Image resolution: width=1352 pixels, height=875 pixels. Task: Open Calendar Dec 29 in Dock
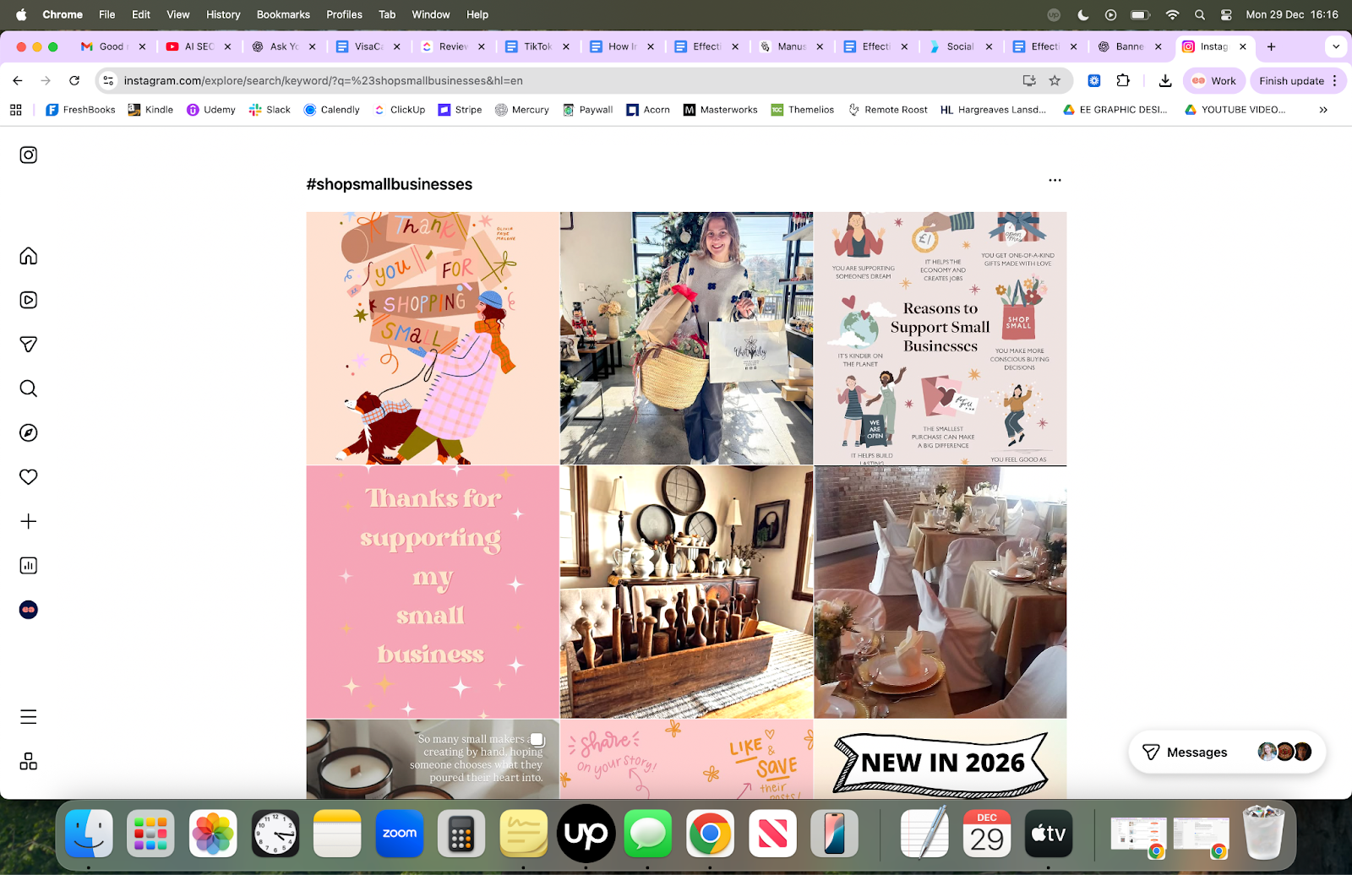[x=986, y=834]
